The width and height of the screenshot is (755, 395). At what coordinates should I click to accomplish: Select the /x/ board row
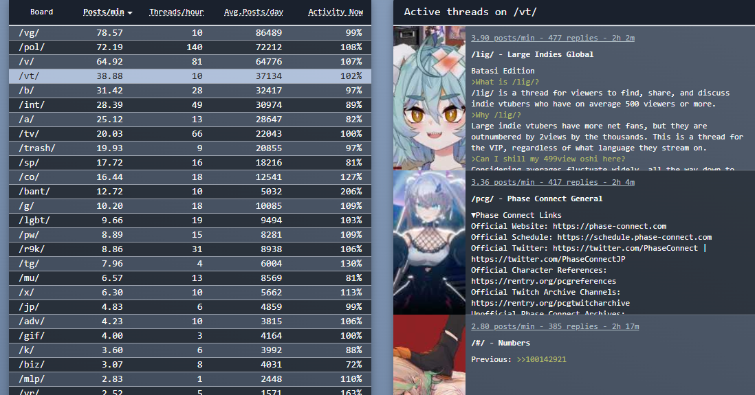click(190, 293)
